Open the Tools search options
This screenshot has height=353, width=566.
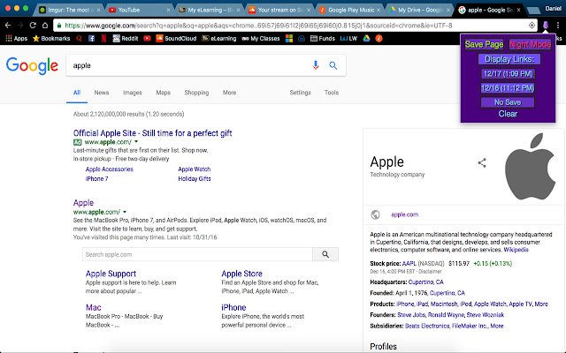pyautogui.click(x=332, y=93)
